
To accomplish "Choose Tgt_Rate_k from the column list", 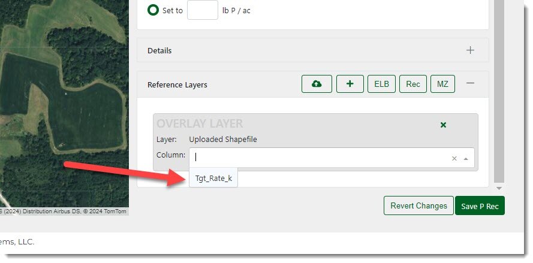I will 213,178.
